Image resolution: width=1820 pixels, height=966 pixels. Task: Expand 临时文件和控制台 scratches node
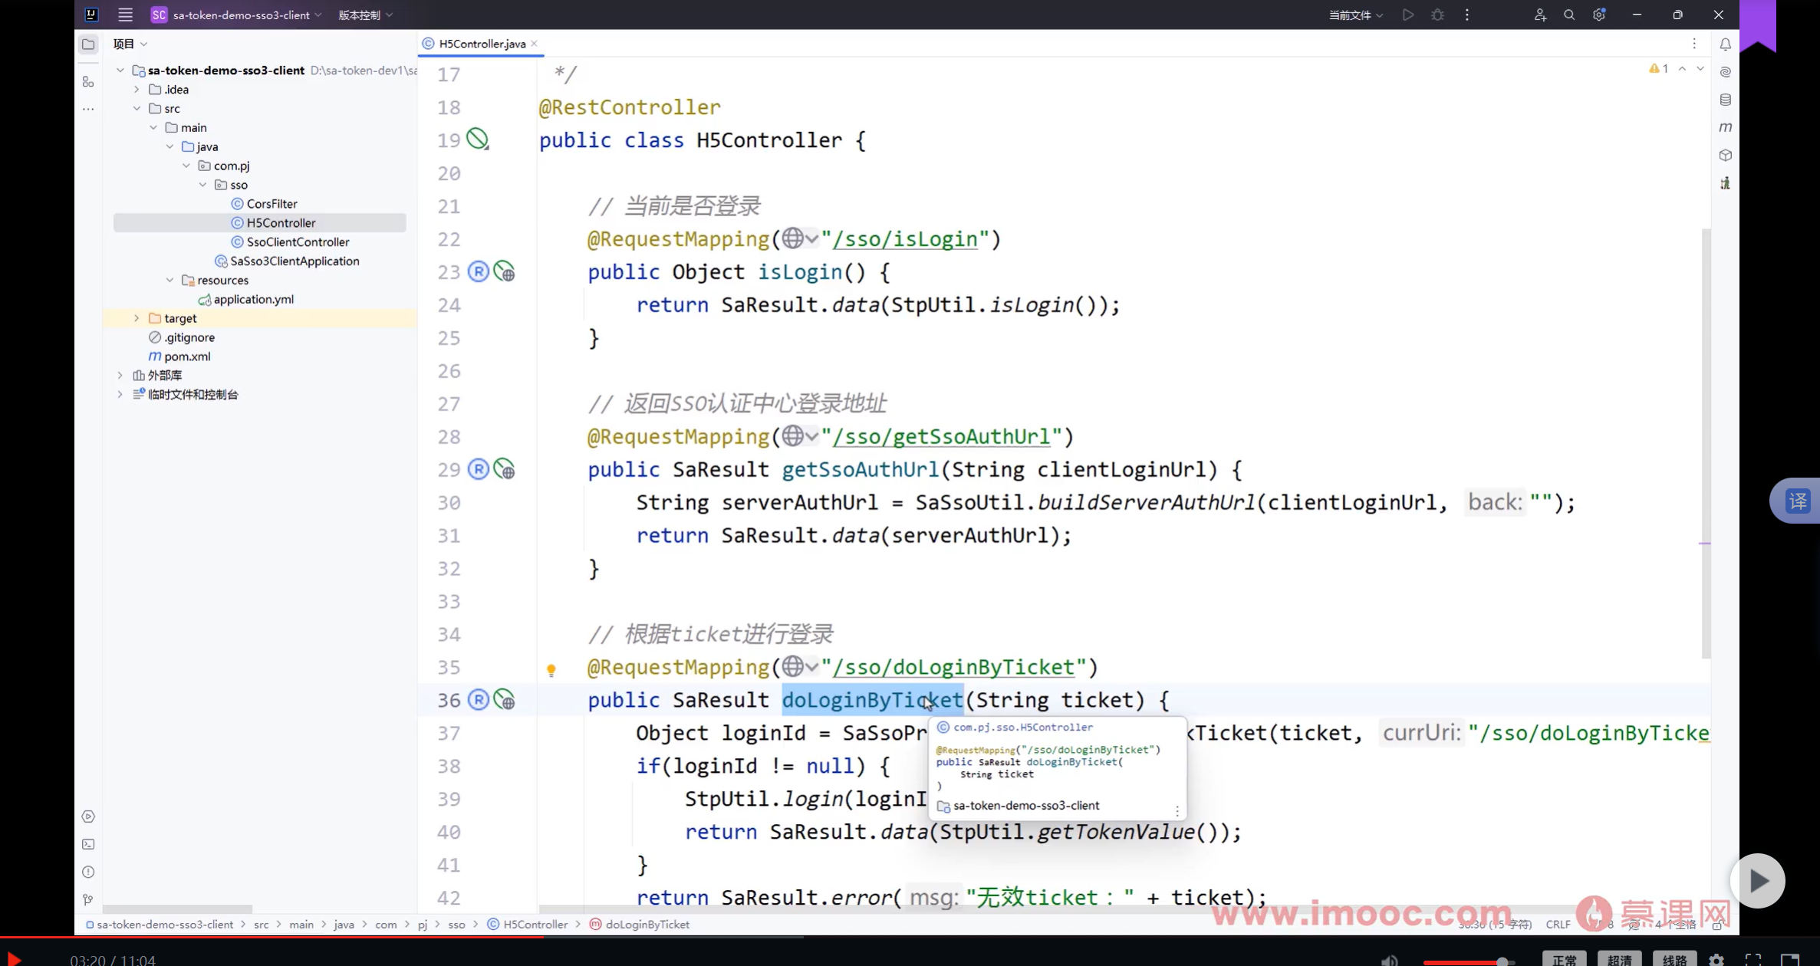(x=120, y=394)
